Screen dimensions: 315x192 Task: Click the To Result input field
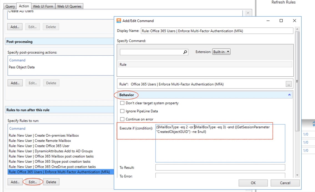pos(220,167)
